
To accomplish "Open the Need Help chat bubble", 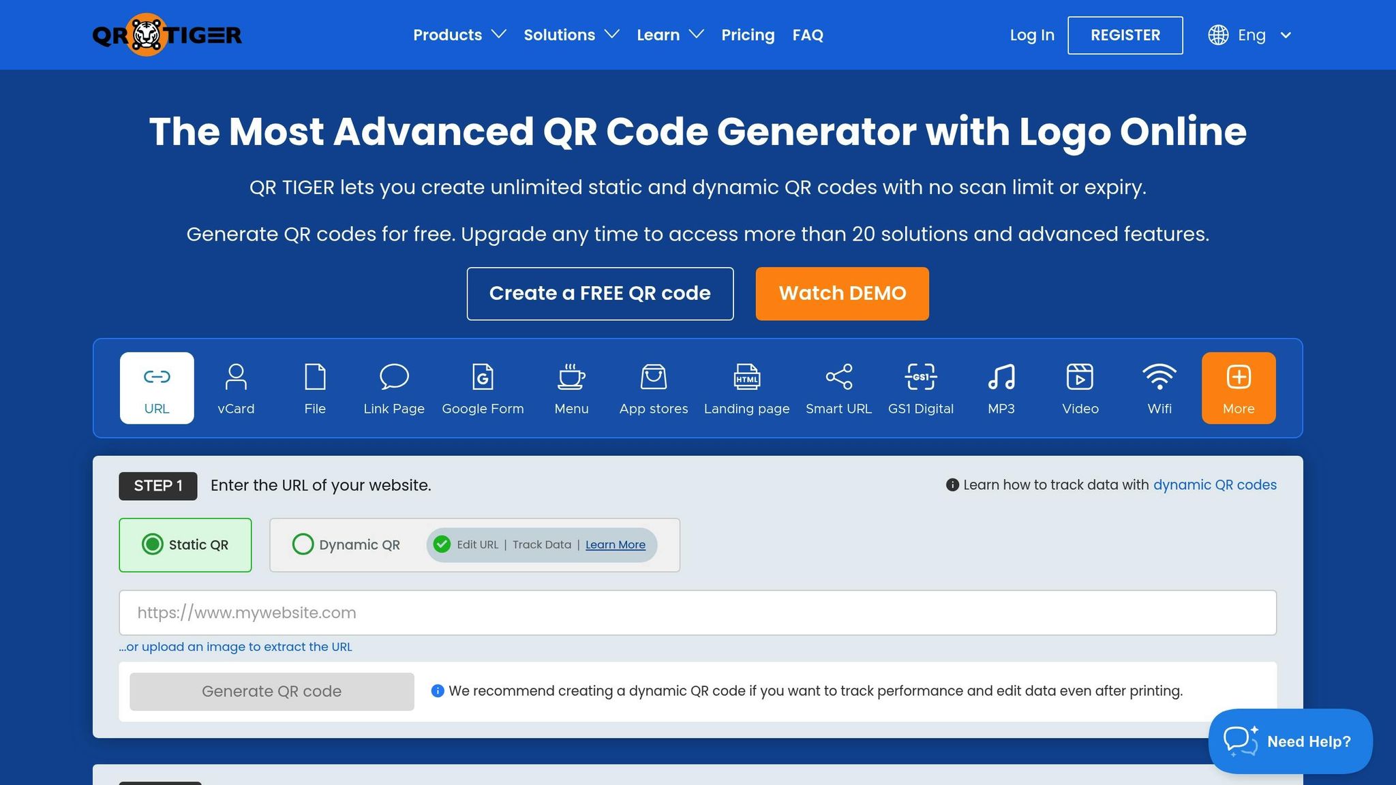I will (1290, 741).
